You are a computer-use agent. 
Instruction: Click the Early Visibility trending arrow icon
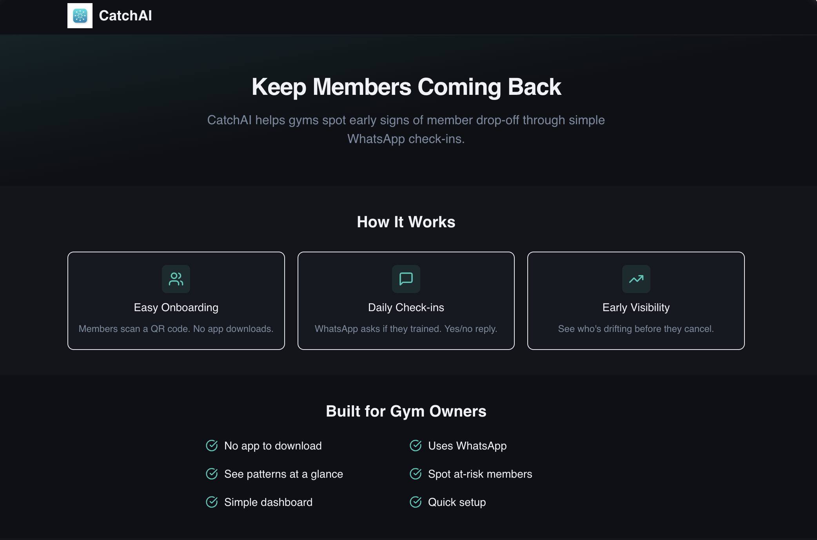636,279
